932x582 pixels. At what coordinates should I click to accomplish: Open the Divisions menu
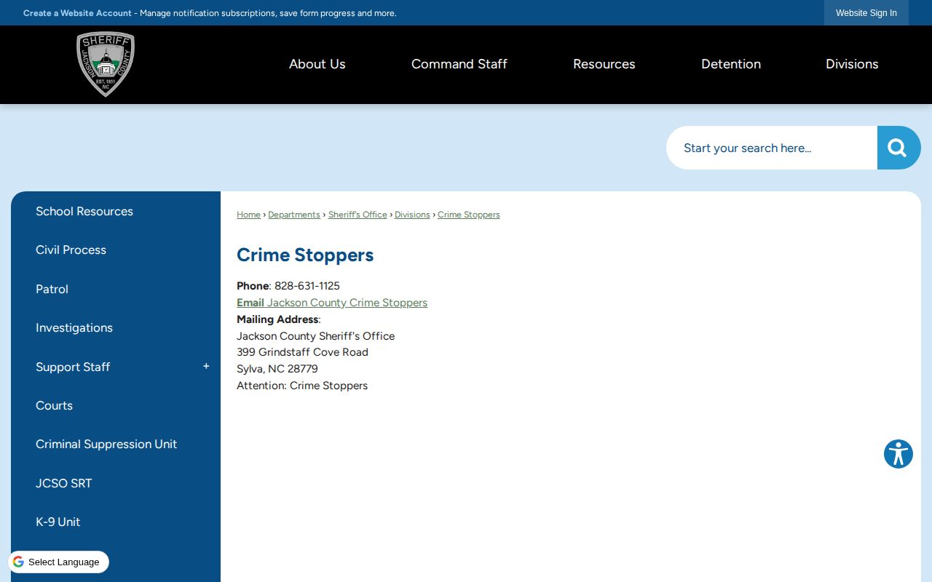pos(852,64)
